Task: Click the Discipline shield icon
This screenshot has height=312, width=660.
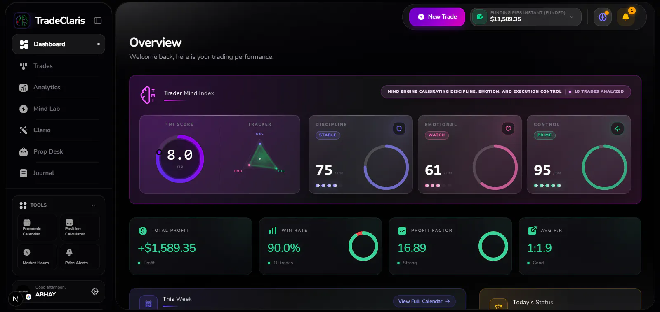Action: [x=399, y=129]
